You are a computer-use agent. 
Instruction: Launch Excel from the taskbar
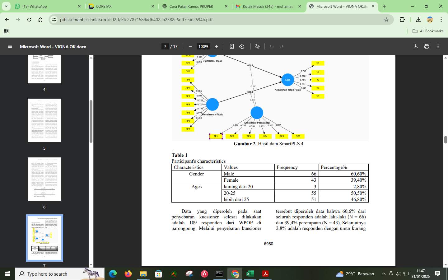click(x=250, y=274)
